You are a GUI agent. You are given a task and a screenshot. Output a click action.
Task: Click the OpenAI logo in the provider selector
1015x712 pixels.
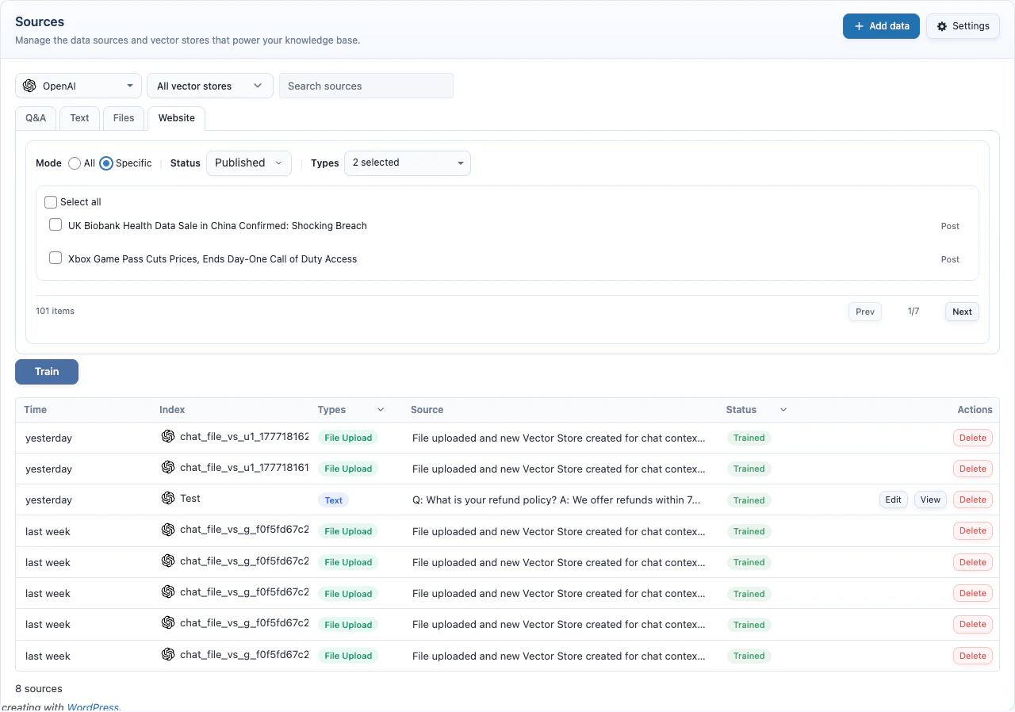point(30,85)
